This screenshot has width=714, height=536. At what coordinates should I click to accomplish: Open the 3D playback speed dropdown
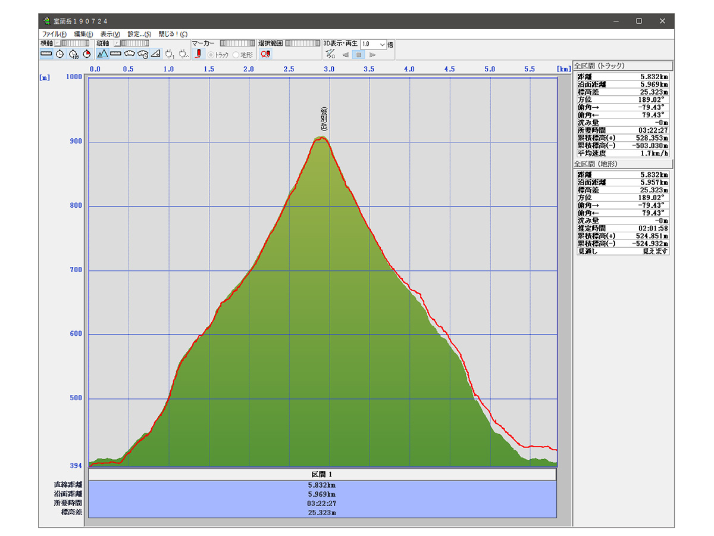point(383,44)
